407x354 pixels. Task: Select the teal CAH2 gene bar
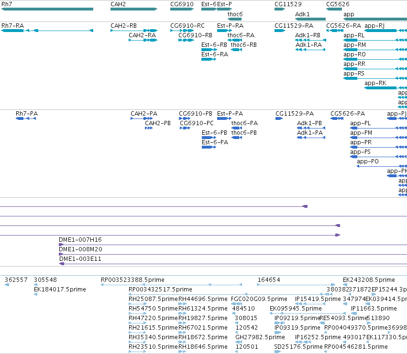(134, 9)
